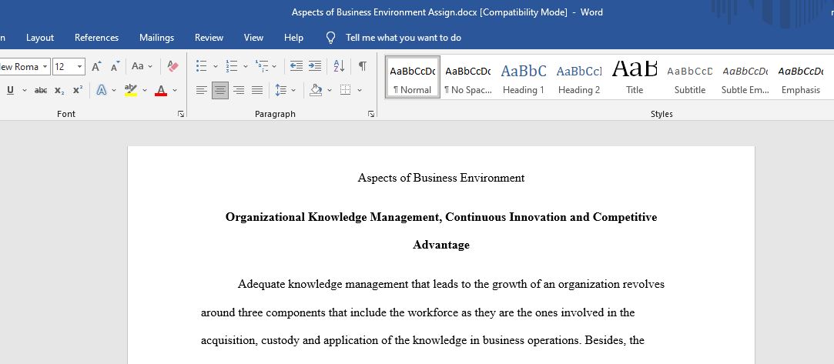Toggle show paragraph marks (pilcrow)

(362, 66)
